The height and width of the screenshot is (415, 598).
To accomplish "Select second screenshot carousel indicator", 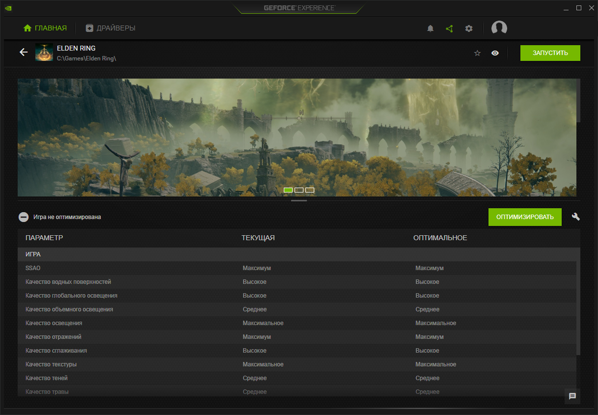I will (x=299, y=190).
